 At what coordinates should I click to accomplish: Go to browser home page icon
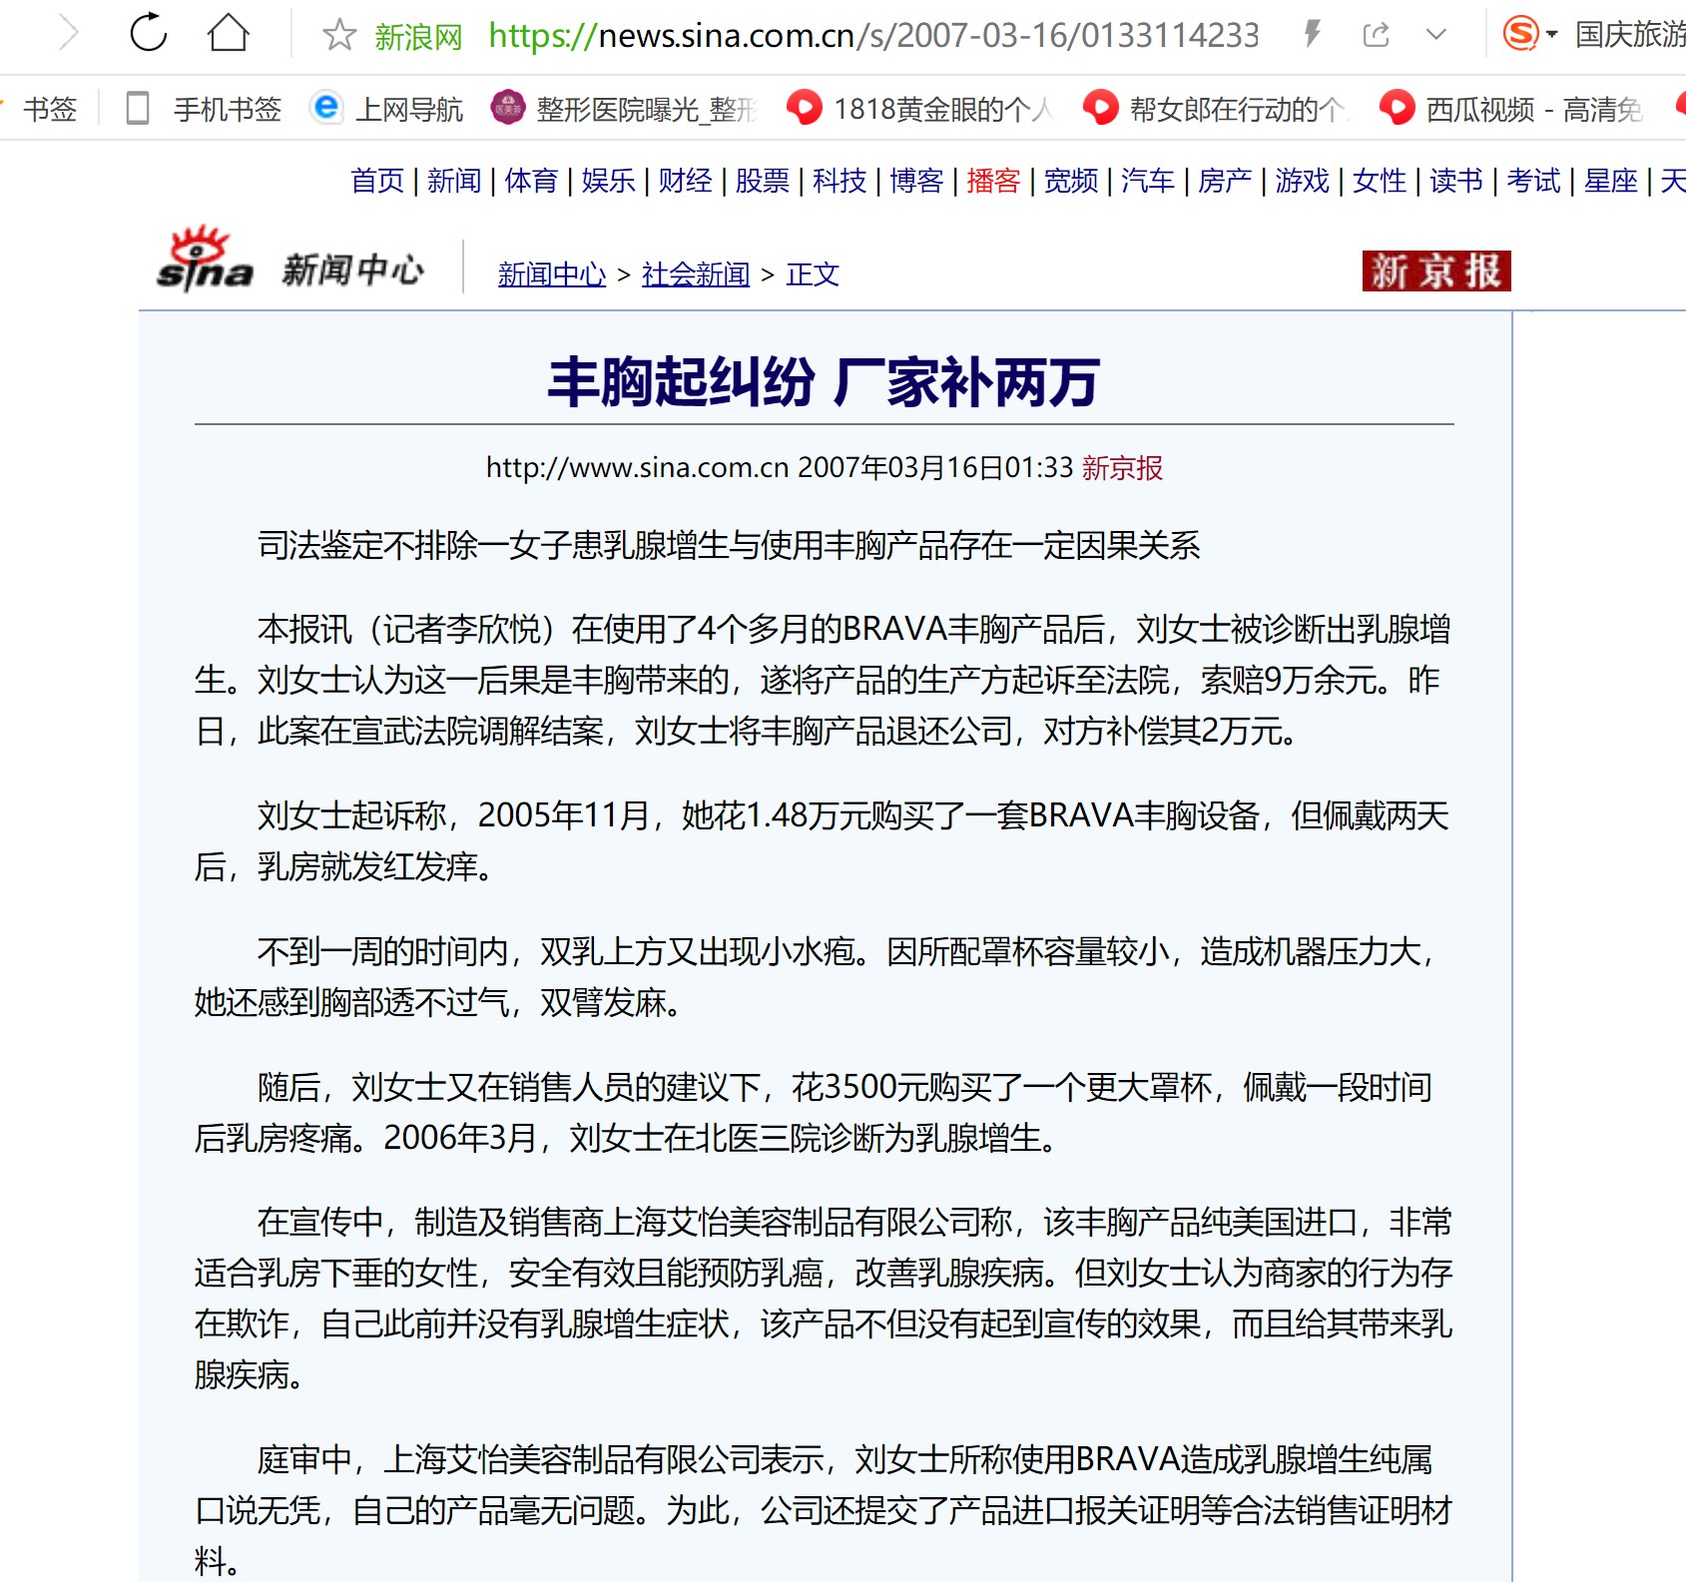click(229, 33)
